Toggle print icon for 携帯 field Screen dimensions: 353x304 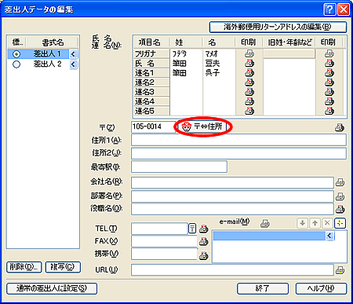(x=203, y=255)
